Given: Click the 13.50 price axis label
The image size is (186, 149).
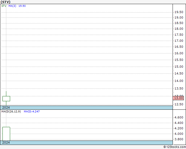Looking at the screenshot, I should pyautogui.click(x=179, y=88).
